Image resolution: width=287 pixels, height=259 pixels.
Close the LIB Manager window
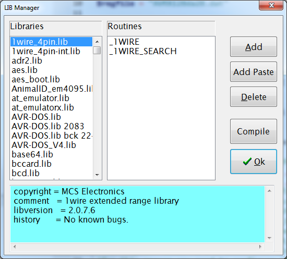271,5
